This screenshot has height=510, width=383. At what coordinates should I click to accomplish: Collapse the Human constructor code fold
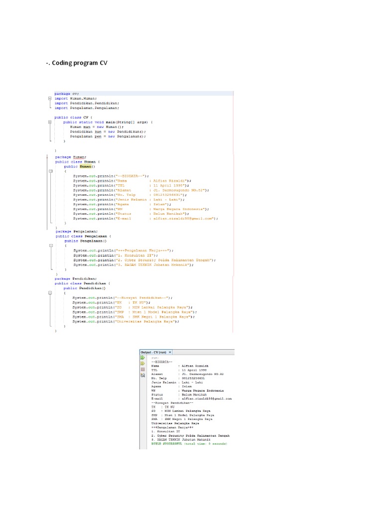point(50,171)
